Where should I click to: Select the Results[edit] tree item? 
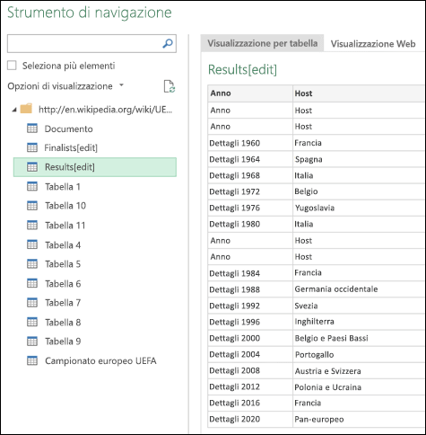95,167
